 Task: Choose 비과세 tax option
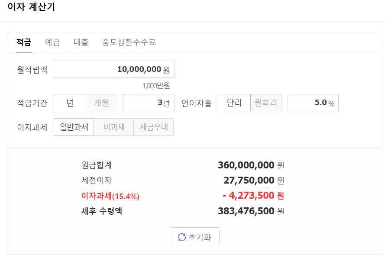(x=113, y=127)
